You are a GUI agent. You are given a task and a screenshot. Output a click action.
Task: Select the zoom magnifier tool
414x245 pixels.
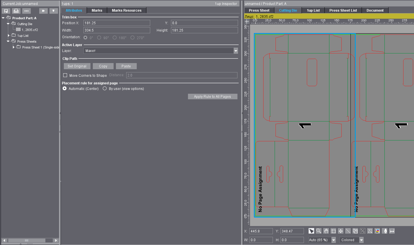pos(319,231)
